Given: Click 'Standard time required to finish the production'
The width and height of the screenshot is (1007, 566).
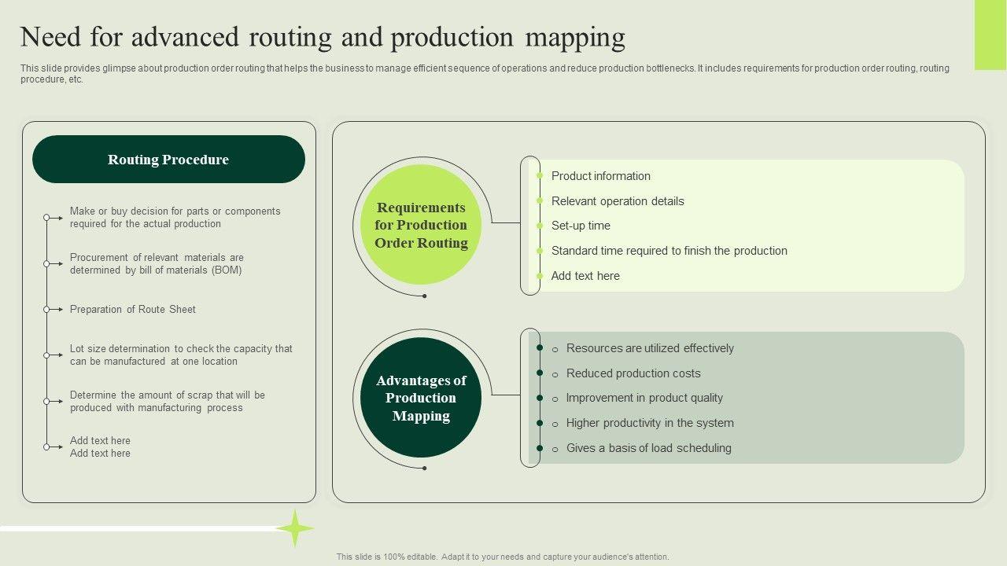Looking at the screenshot, I should (669, 251).
